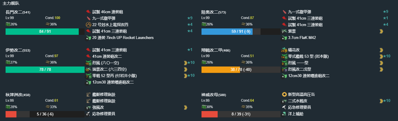The image size is (398, 121).
Task: Click the boiler icon beside 新型高温高圧缶
Action: tap(284, 95)
